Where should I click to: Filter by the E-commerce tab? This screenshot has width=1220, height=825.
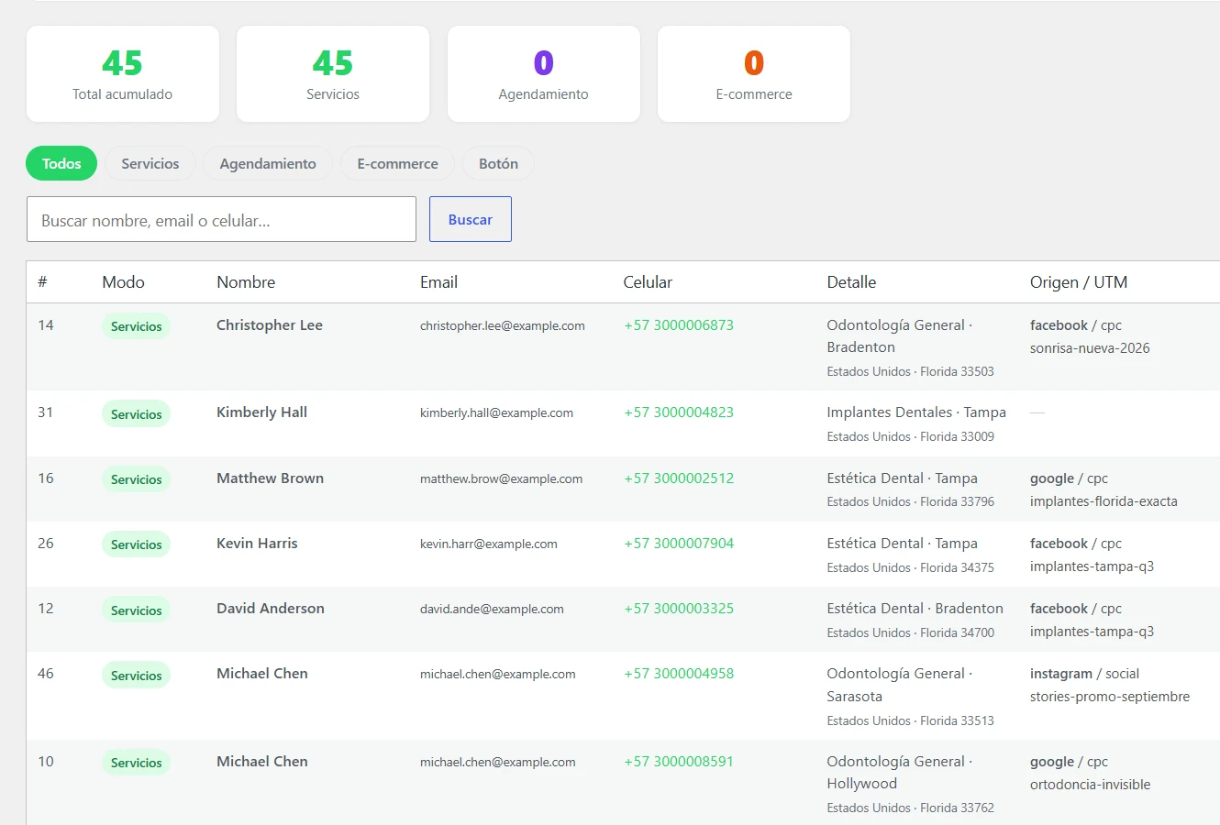coord(397,163)
